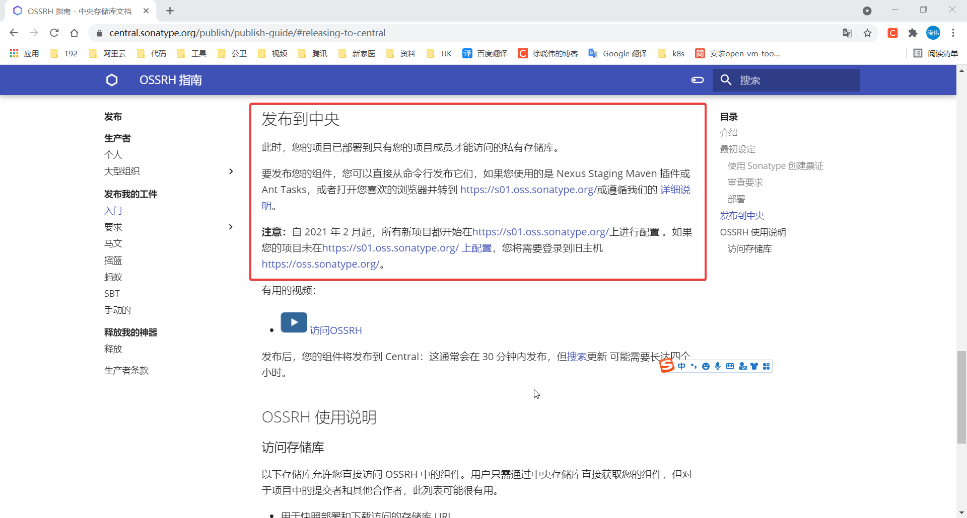This screenshot has height=518, width=967.
Task: Open the 安装open-vm-too... bookmark
Action: tap(737, 53)
